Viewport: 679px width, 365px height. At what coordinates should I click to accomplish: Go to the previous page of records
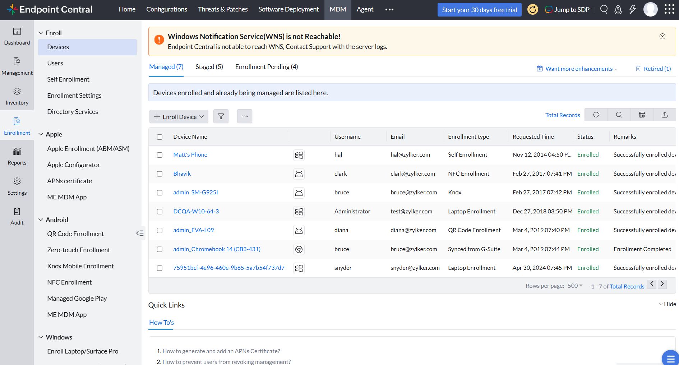click(x=652, y=284)
